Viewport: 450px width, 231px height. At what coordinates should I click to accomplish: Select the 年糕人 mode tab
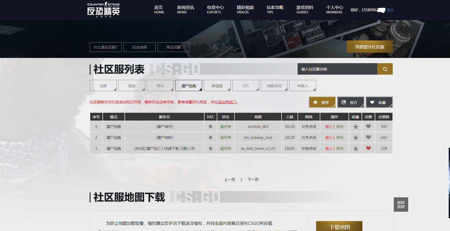[x=303, y=86]
